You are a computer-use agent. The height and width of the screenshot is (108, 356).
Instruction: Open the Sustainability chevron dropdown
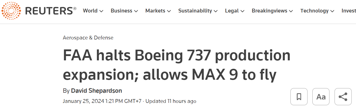point(216,11)
